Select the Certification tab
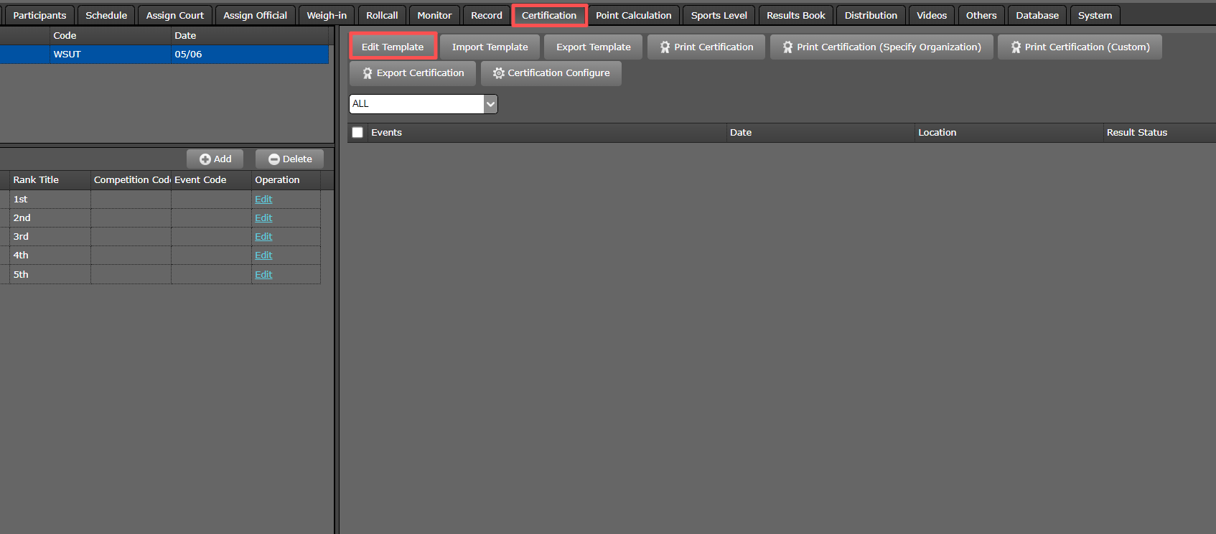The image size is (1216, 534). (x=549, y=15)
